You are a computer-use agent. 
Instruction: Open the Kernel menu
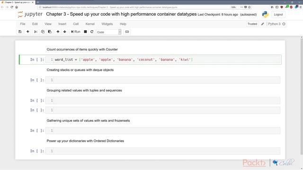click(90, 24)
